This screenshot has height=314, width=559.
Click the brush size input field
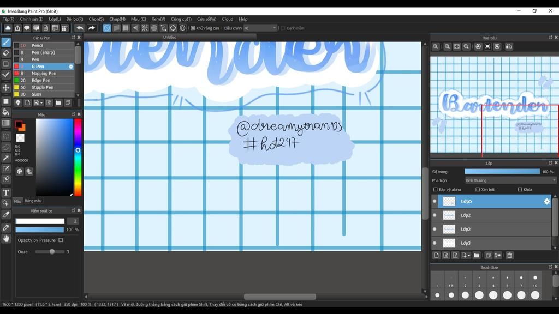[73, 221]
